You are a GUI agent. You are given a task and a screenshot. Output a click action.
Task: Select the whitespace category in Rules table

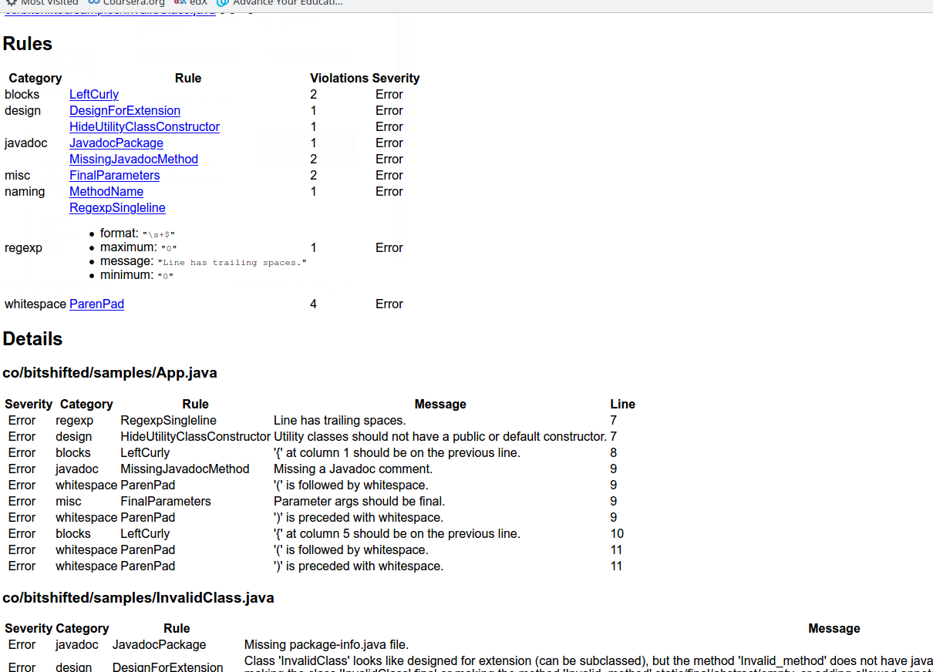[x=35, y=304]
